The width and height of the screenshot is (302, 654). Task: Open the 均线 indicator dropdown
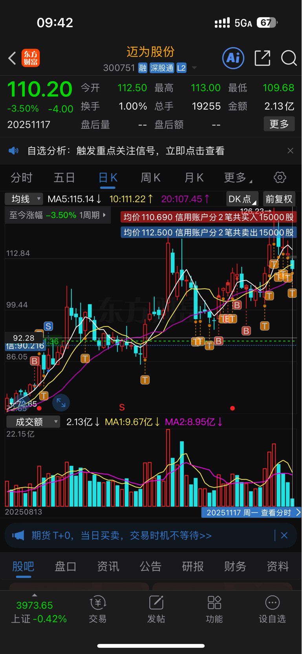coord(24,199)
